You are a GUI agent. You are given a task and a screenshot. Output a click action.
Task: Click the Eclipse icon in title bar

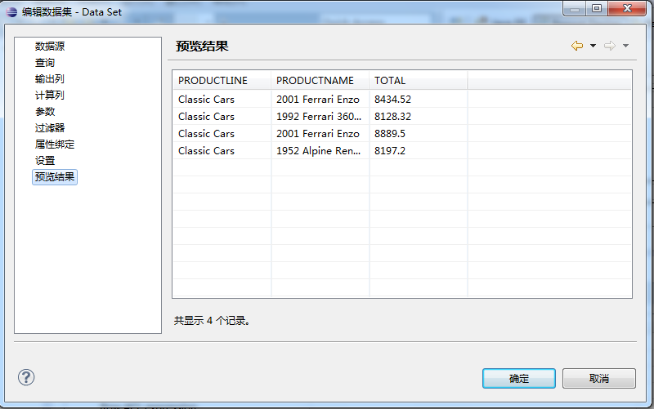tap(11, 12)
